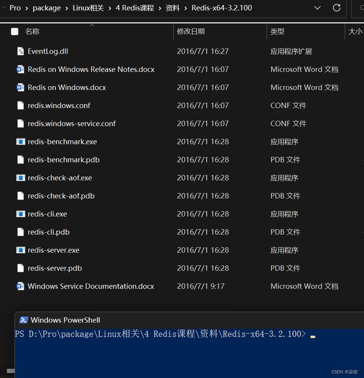
Task: Refresh the folder with the reload icon
Action: tap(337, 8)
